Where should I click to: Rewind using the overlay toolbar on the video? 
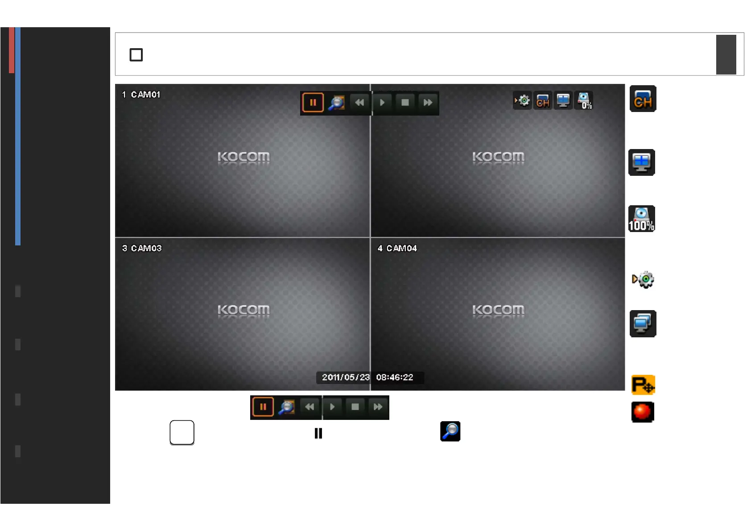[359, 103]
